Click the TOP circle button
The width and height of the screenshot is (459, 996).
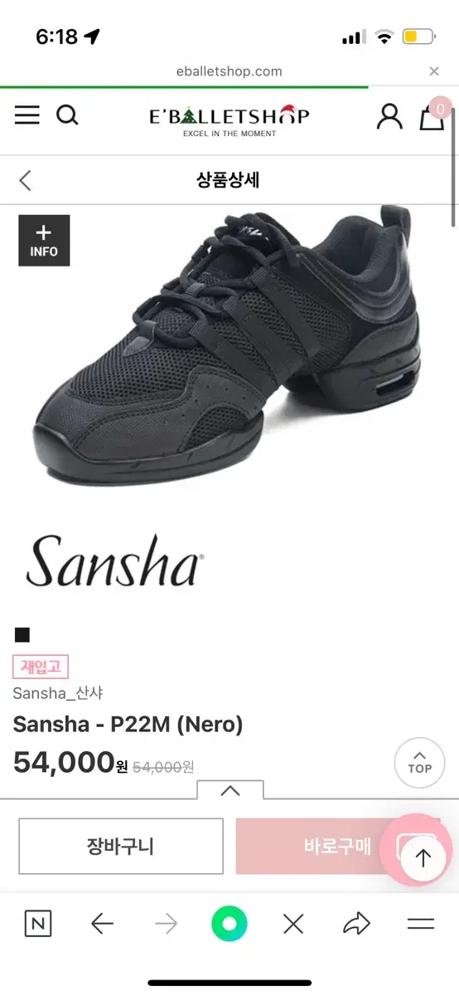[x=419, y=763]
